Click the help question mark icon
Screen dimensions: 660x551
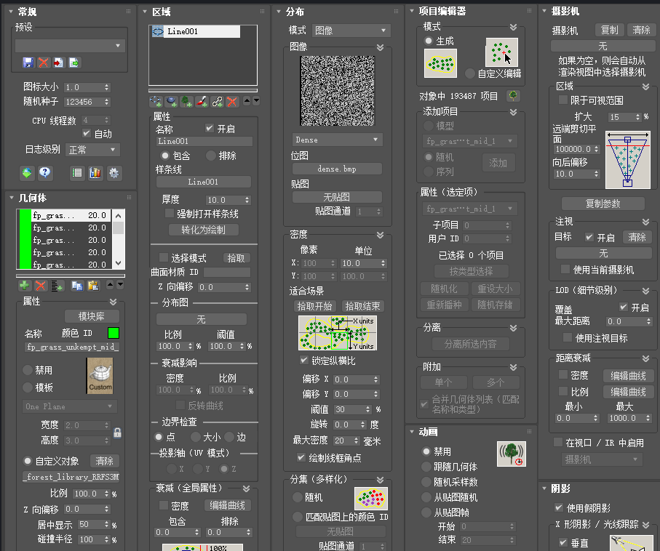45,173
